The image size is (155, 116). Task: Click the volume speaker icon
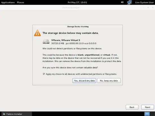[x=122, y=2]
